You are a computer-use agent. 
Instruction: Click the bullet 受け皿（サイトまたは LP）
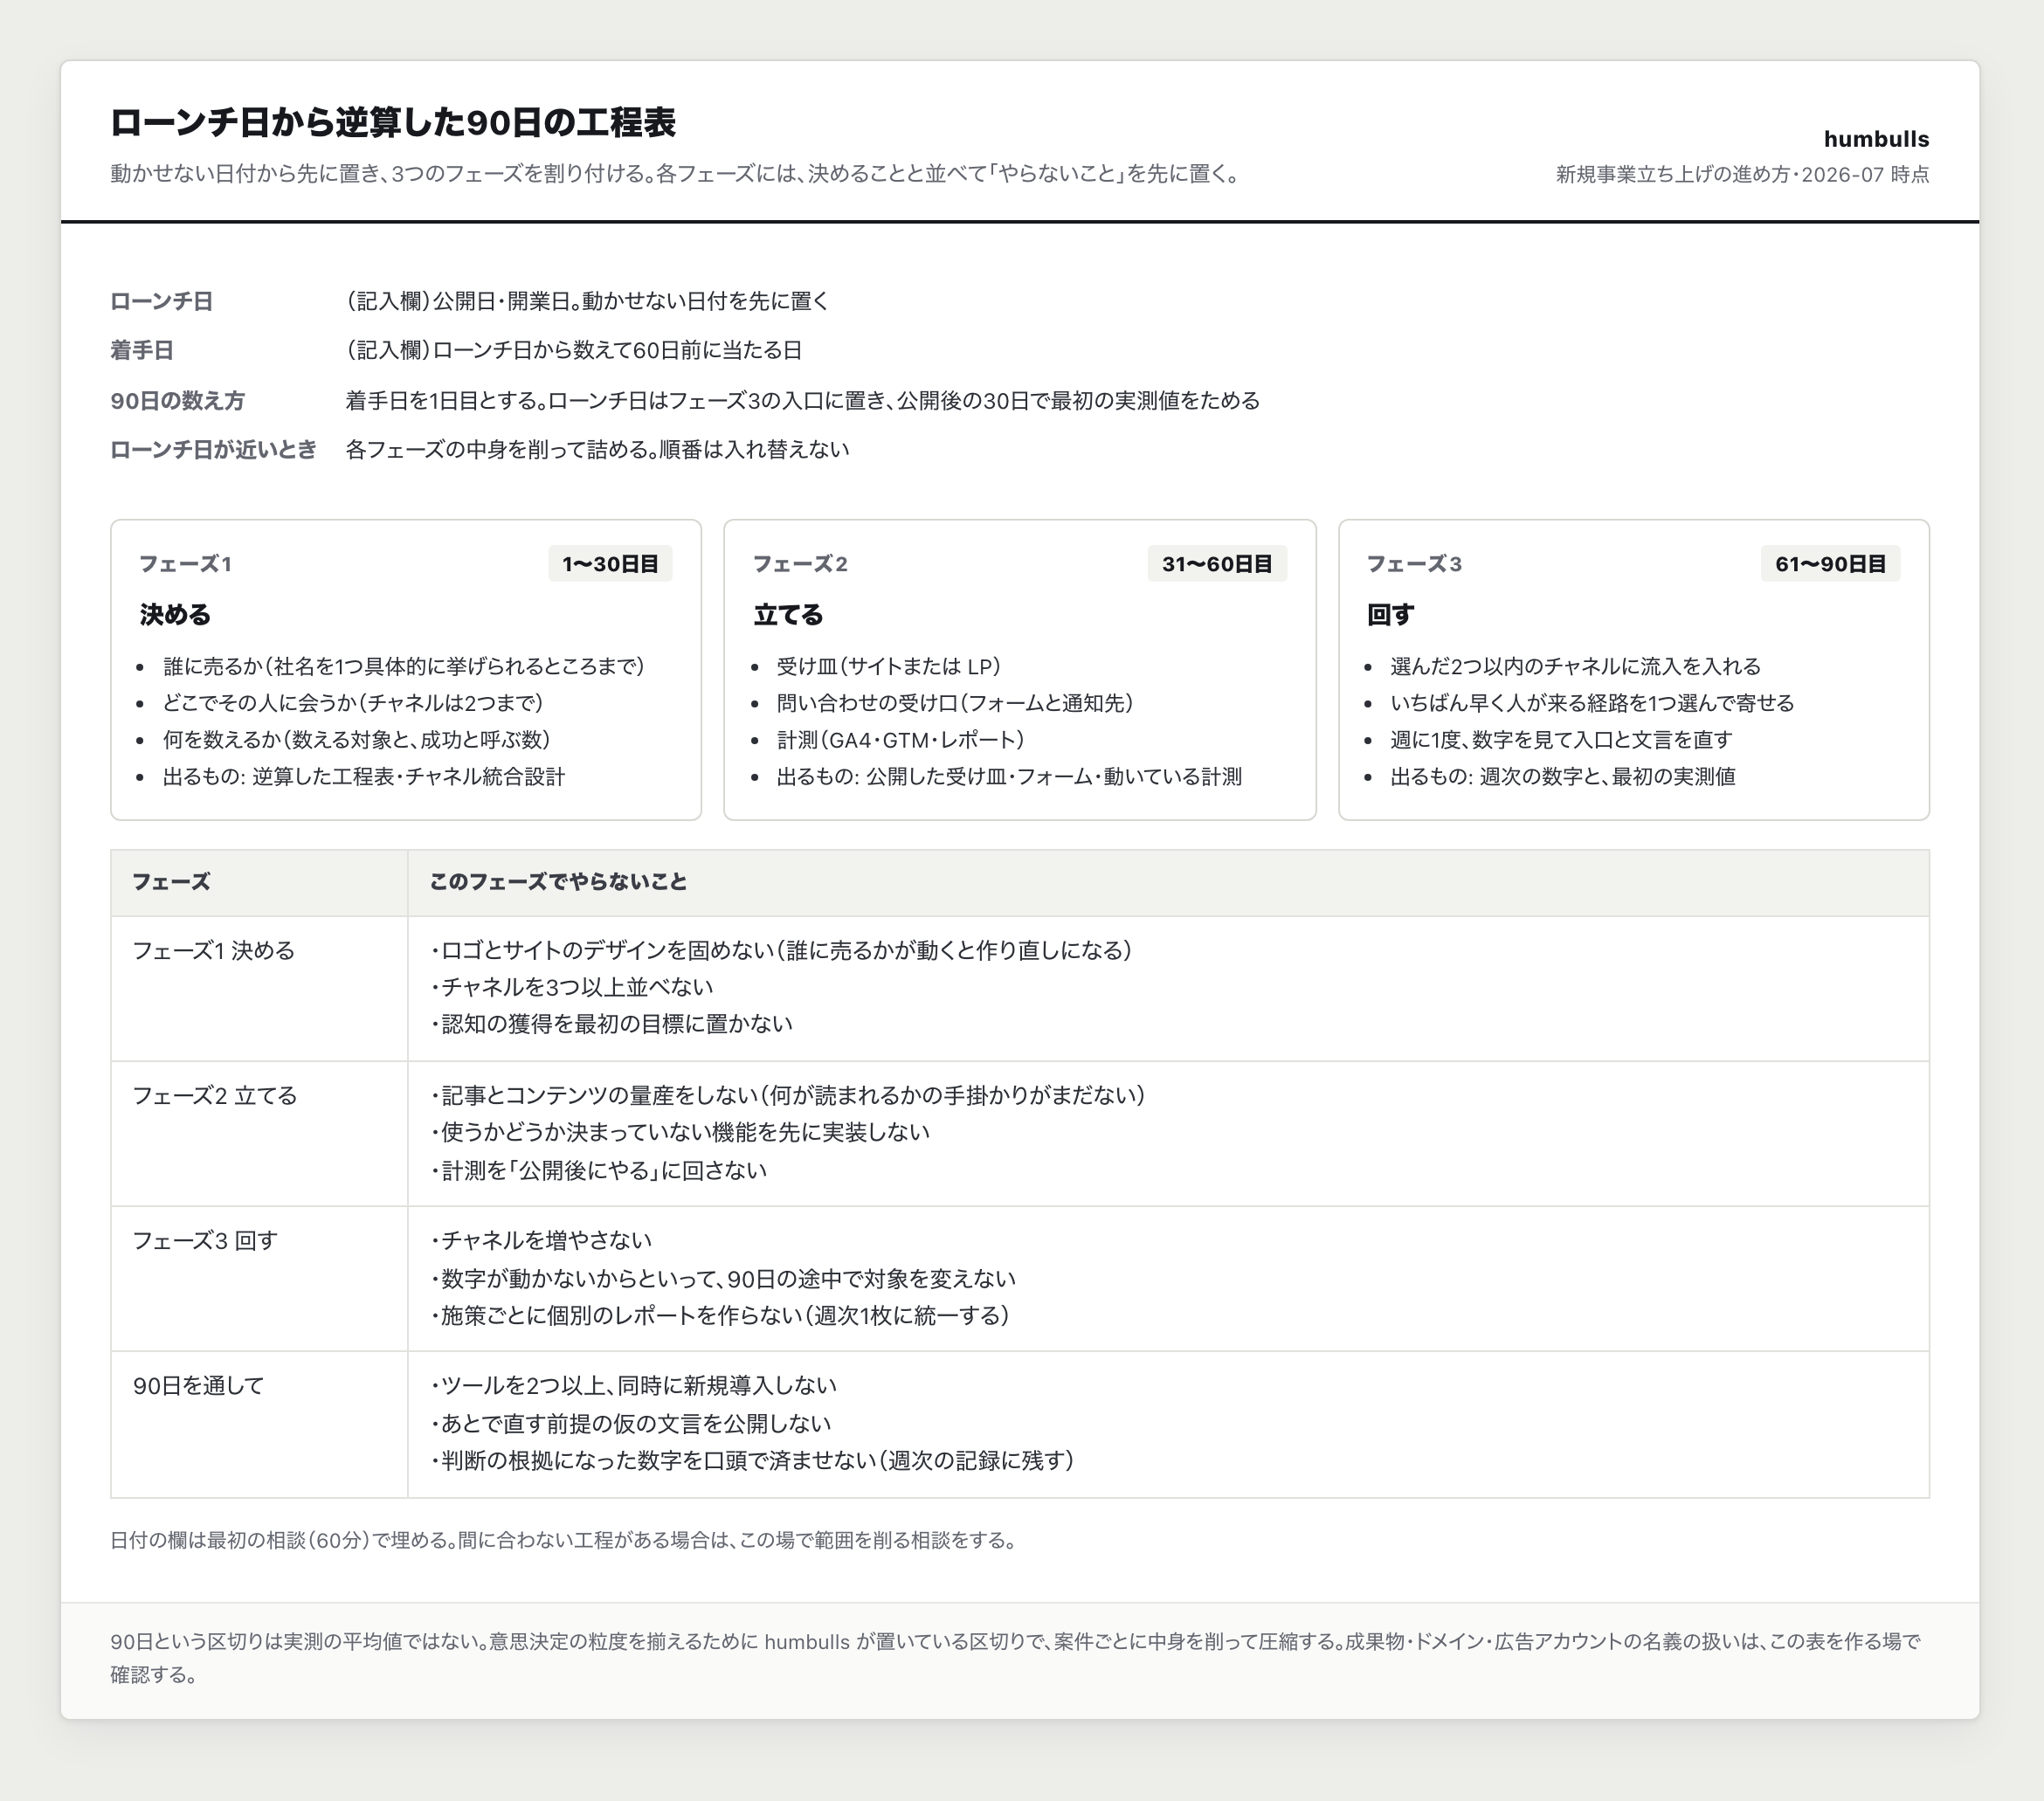(889, 667)
